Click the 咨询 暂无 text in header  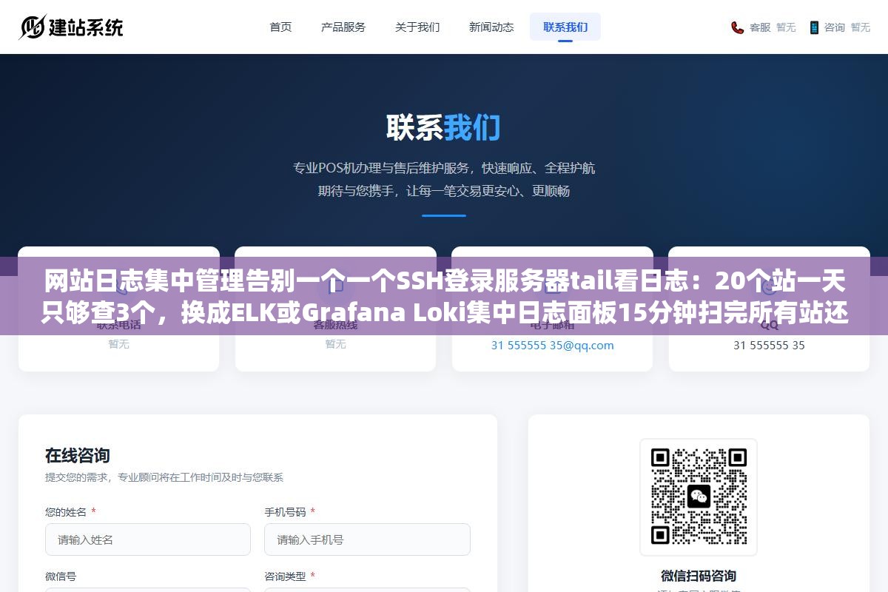[x=847, y=27]
